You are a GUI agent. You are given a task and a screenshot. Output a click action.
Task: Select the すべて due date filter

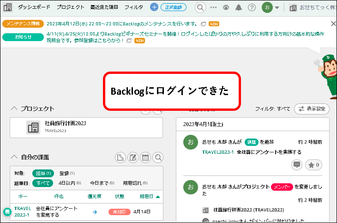42,183
